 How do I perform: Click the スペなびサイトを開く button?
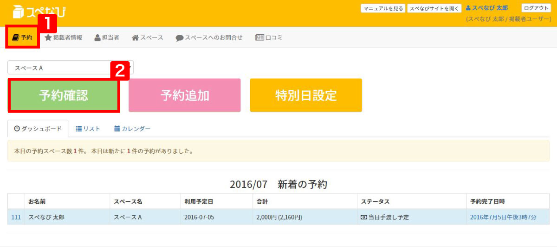click(x=434, y=8)
